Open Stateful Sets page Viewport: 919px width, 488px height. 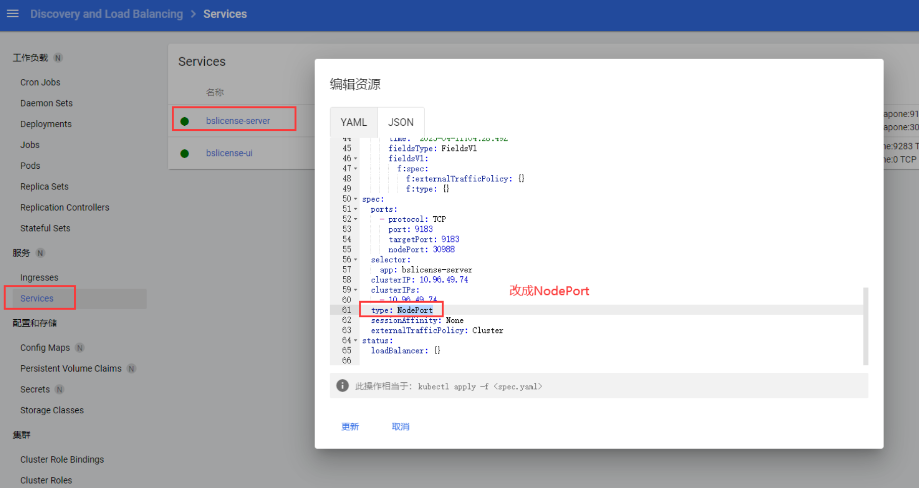pos(45,228)
